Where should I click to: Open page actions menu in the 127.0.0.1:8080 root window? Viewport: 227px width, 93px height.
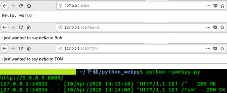[x=208, y=6]
